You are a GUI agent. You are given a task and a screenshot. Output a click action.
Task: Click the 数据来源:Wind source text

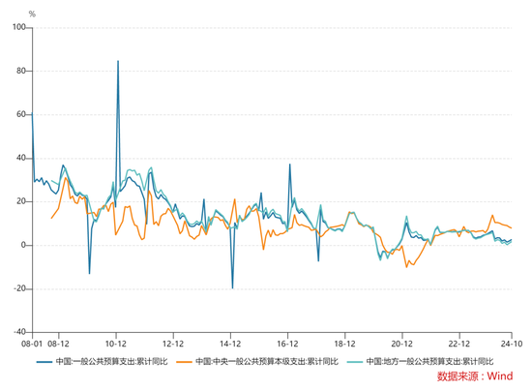(x=475, y=376)
